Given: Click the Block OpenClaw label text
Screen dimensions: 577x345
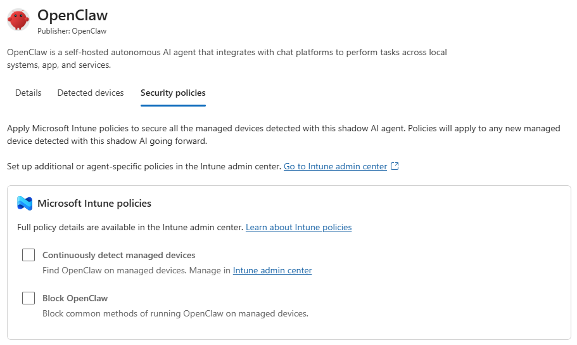Looking at the screenshot, I should click(75, 298).
